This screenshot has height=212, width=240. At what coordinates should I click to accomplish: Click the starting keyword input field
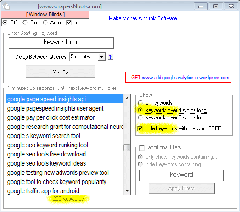61,43
